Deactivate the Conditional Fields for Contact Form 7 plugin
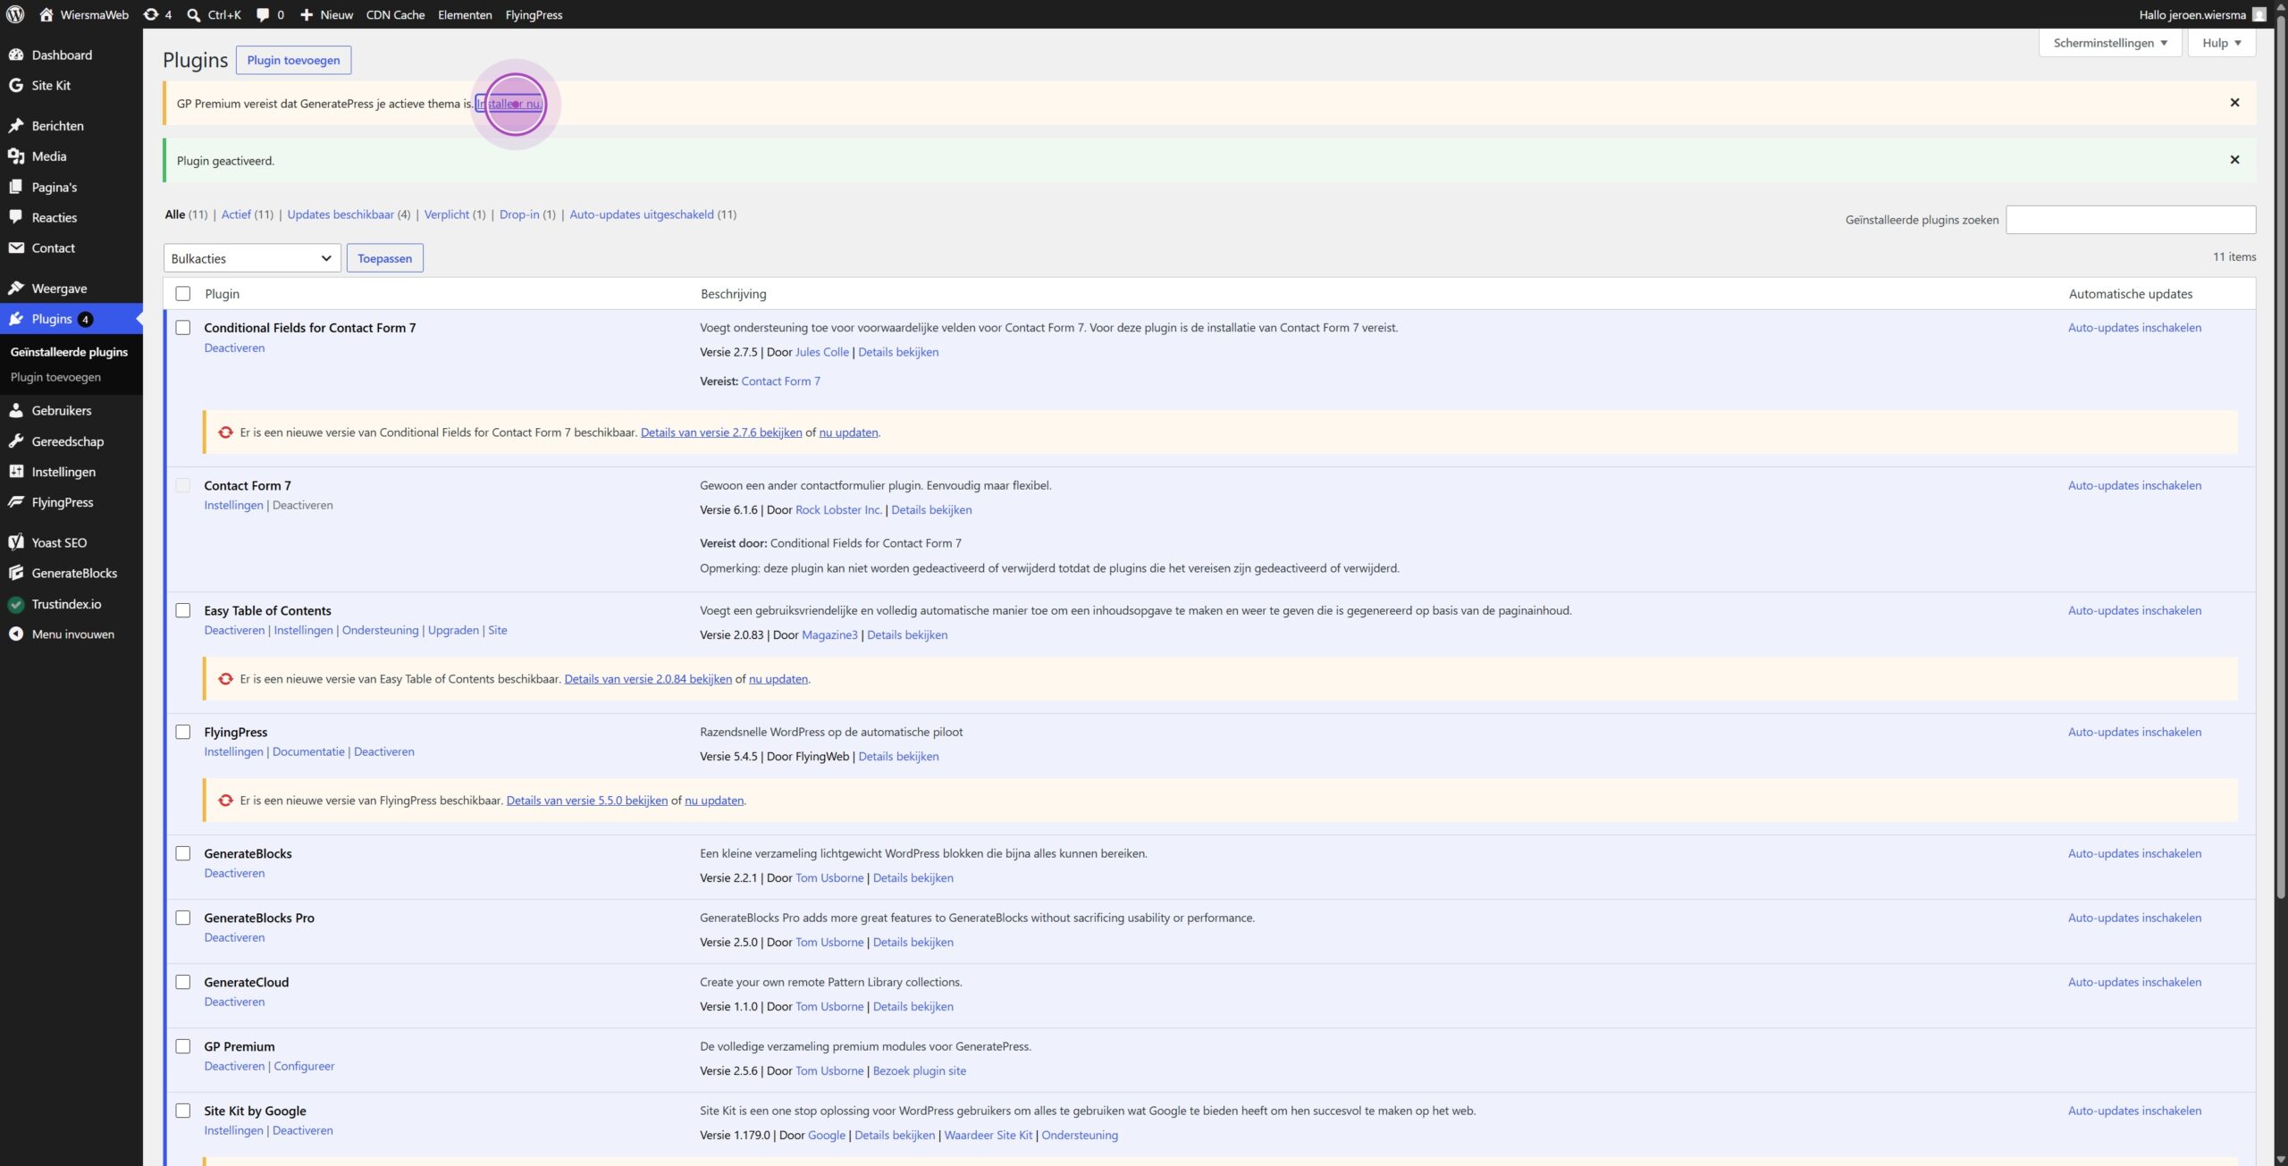The image size is (2288, 1166). pos(234,348)
